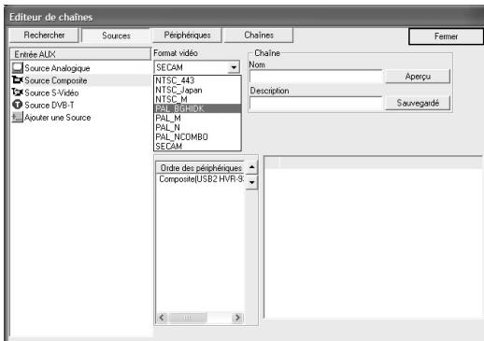Click in the Nom input field
Image resolution: width=484 pixels, height=341 pixels.
(316, 77)
